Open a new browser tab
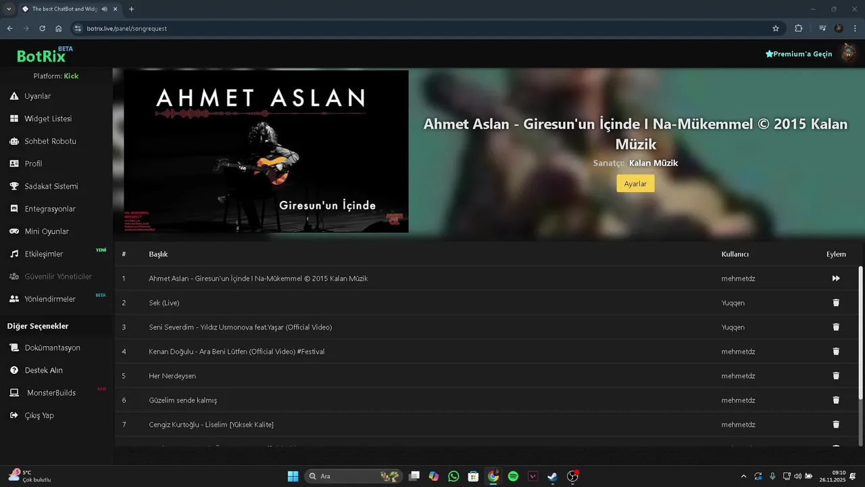The width and height of the screenshot is (865, 487). click(131, 9)
